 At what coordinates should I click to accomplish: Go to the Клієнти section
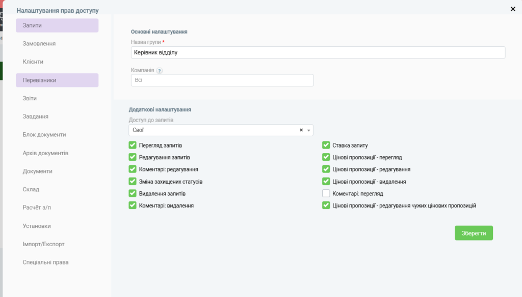(x=57, y=62)
